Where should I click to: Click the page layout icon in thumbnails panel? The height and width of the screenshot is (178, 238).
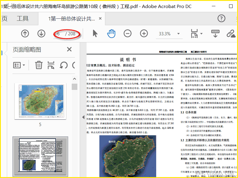[51, 65]
